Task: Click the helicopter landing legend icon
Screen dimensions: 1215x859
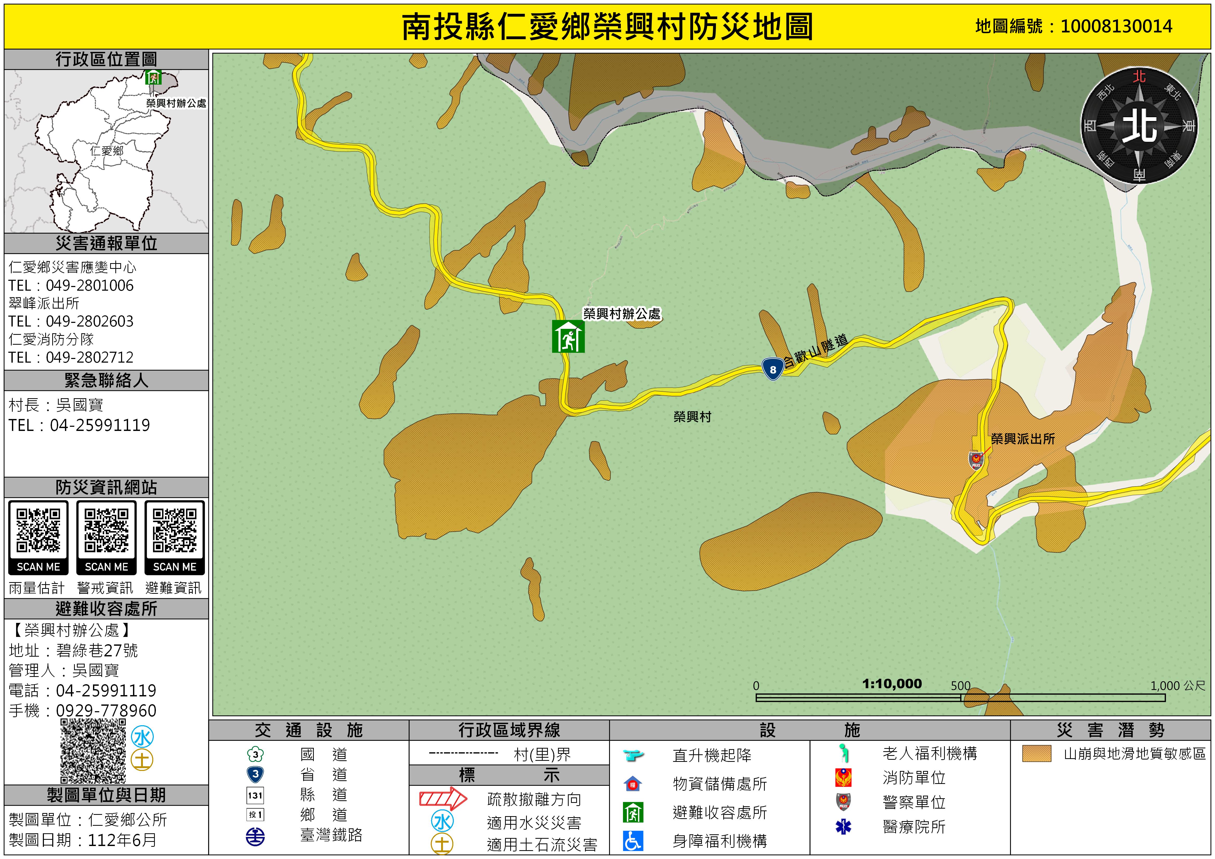Action: click(633, 755)
